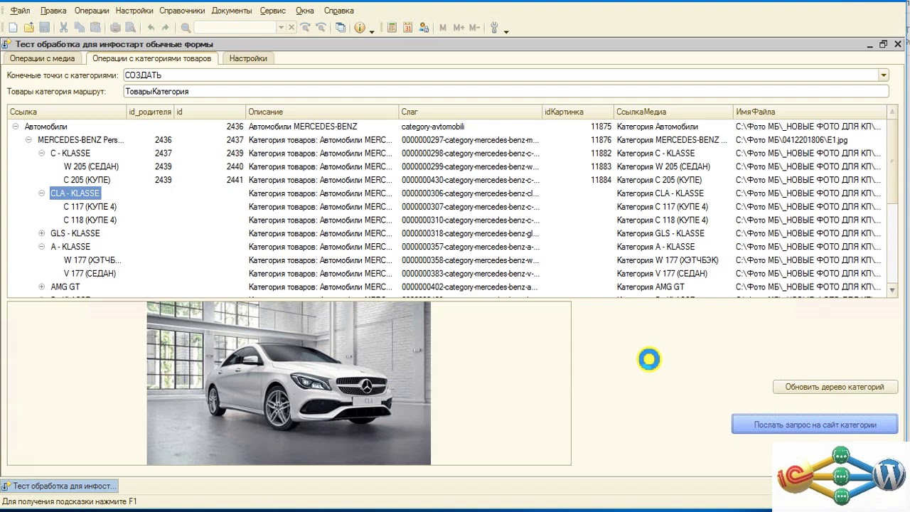Open the Документы menu

click(x=232, y=11)
